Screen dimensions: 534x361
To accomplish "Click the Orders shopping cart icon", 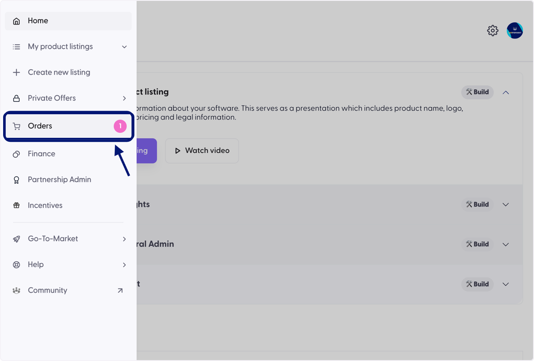I will click(x=16, y=126).
